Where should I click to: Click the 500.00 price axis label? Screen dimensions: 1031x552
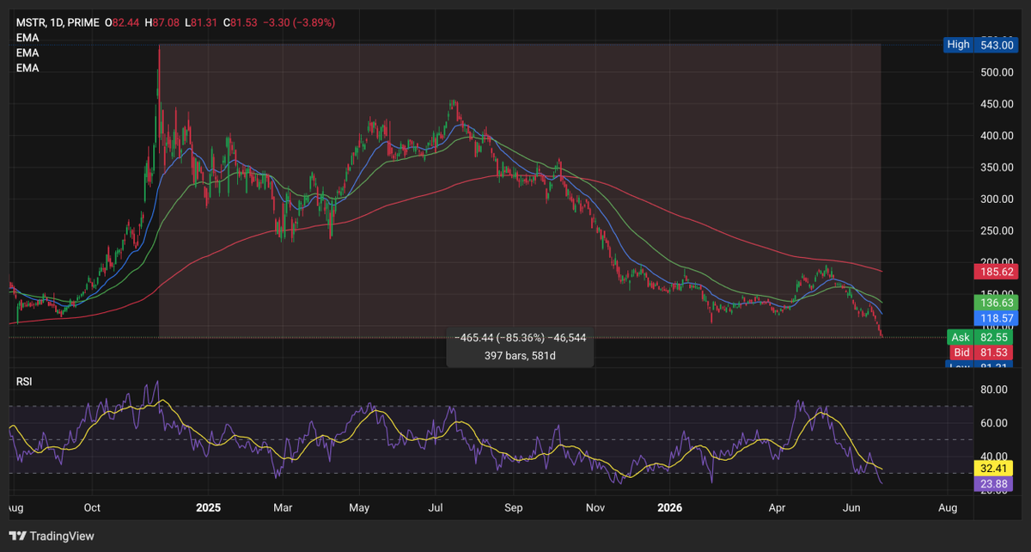(997, 72)
